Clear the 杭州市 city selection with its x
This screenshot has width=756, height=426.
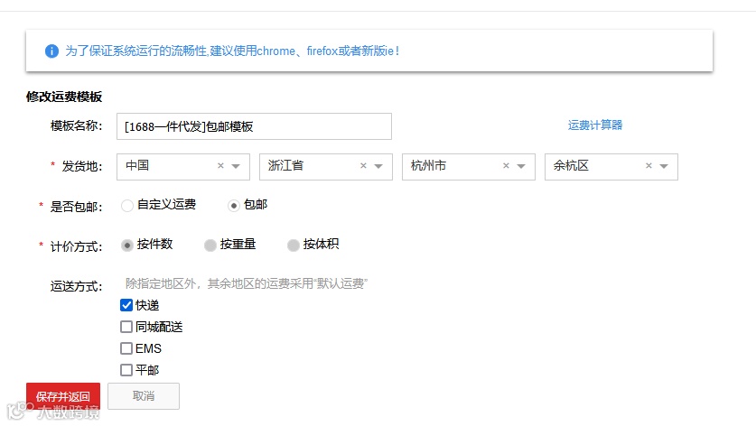click(506, 166)
